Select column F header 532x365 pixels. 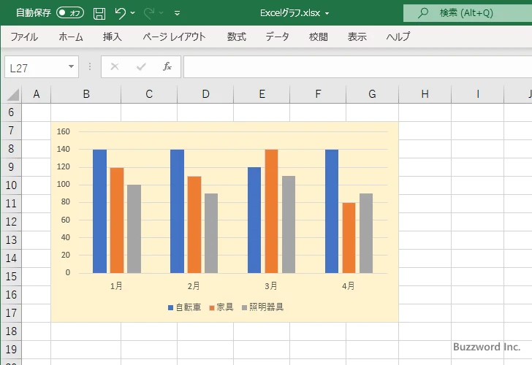[318, 94]
